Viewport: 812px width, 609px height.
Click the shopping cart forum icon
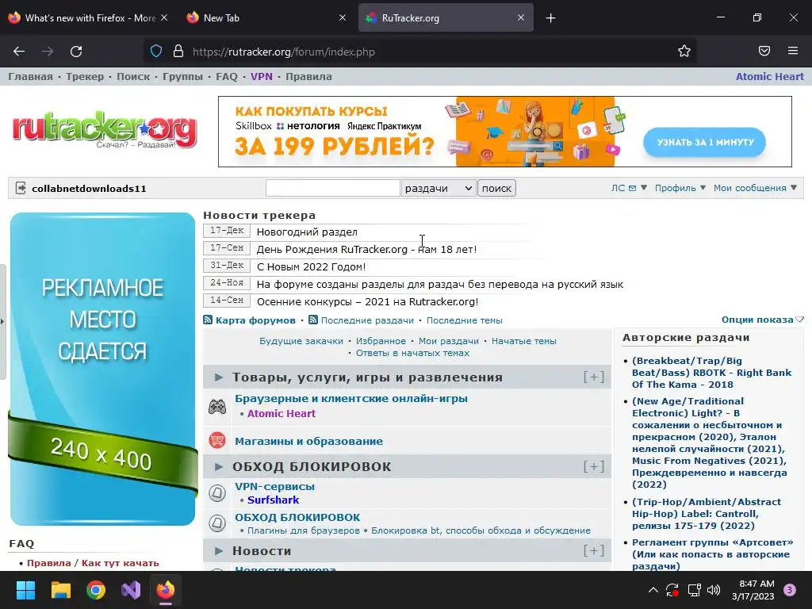pos(217,441)
